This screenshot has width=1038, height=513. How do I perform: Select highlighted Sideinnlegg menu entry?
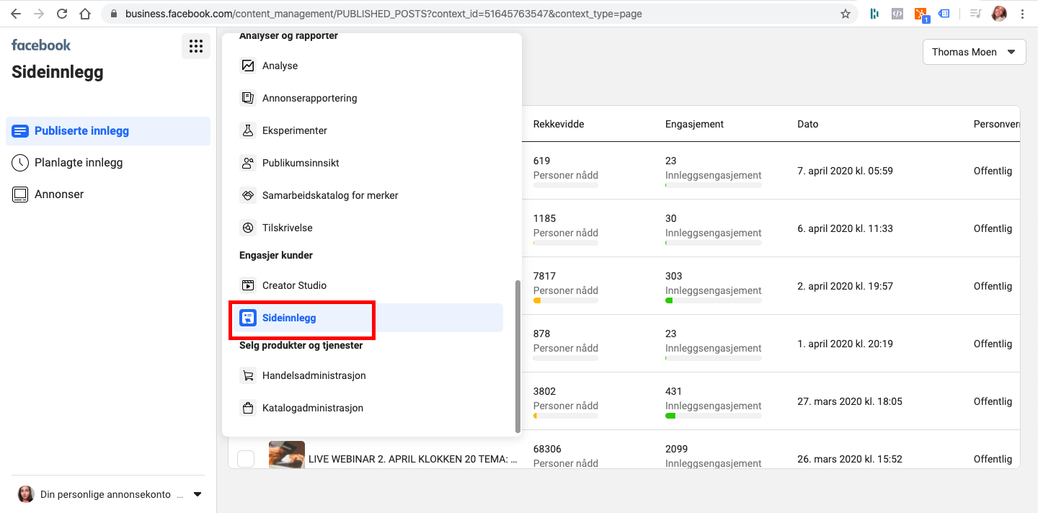tap(369, 318)
